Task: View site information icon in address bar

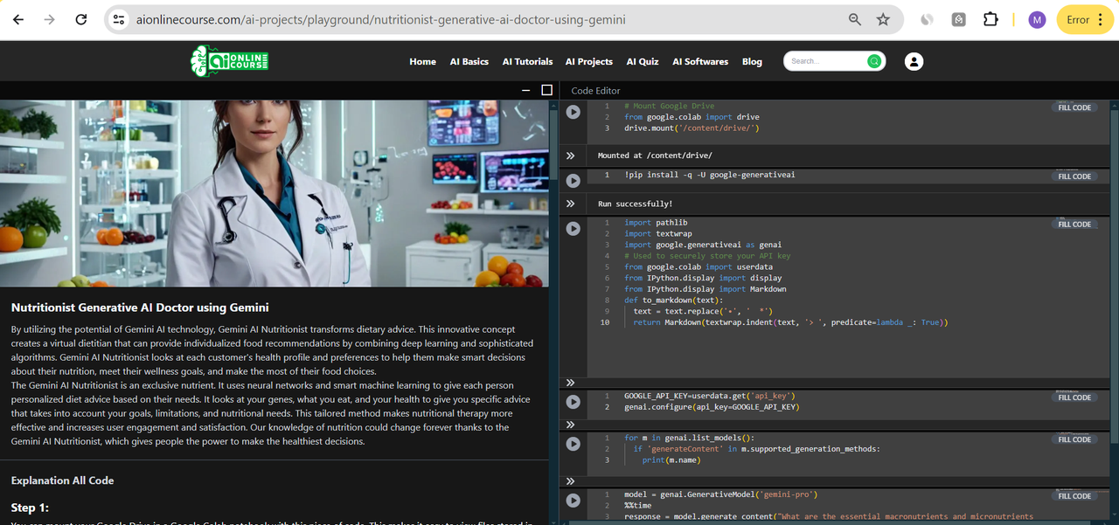Action: 120,19
